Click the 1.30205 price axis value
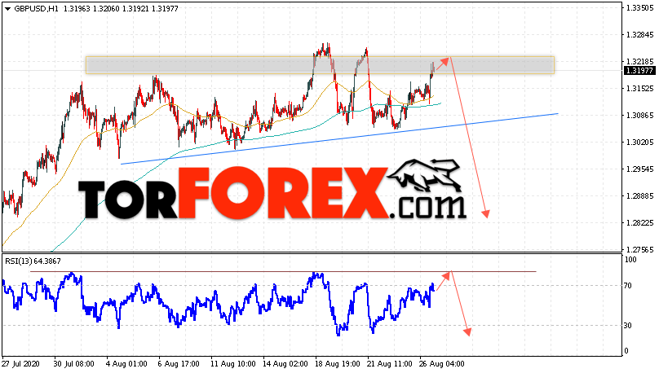This screenshot has width=659, height=373. (639, 143)
